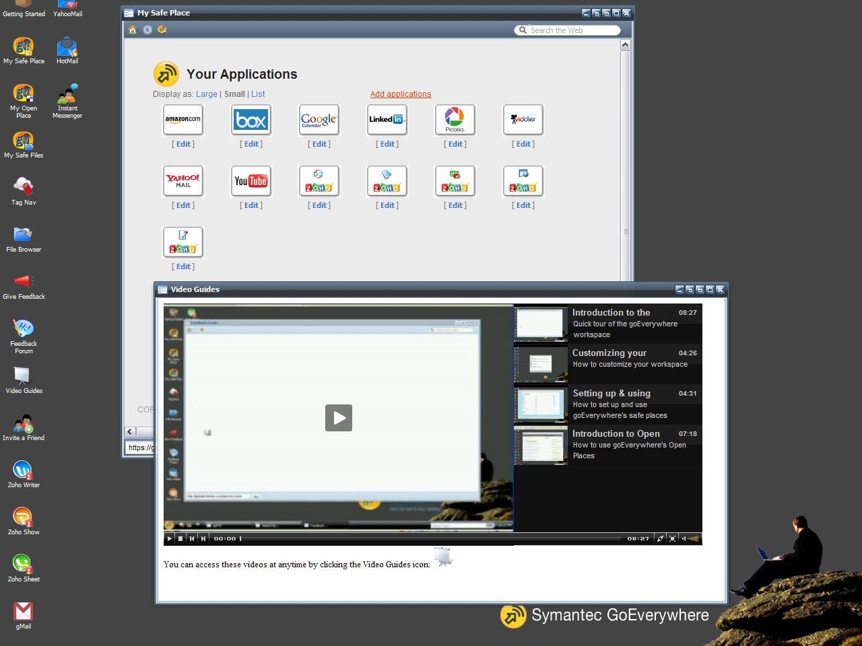The width and height of the screenshot is (862, 646).
Task: Open the Box application tile
Action: coord(251,120)
